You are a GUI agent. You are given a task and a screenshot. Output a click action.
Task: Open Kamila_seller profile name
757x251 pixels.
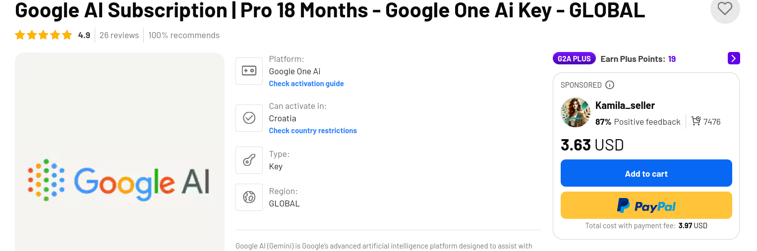click(625, 105)
